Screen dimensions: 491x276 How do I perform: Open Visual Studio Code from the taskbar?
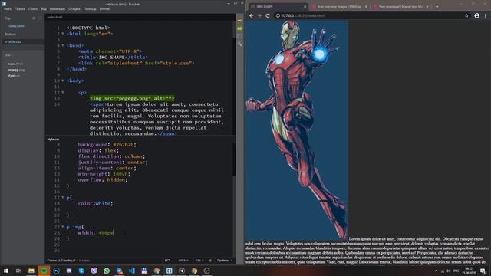tap(132, 271)
